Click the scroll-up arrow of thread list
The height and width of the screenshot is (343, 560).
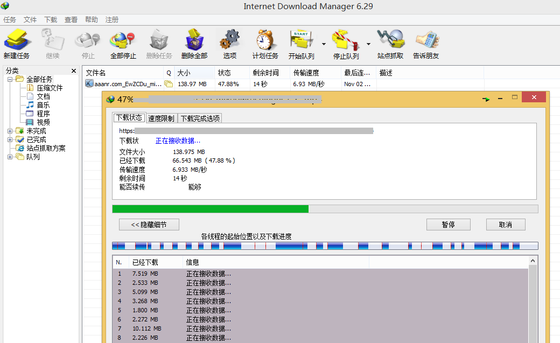[x=533, y=261]
